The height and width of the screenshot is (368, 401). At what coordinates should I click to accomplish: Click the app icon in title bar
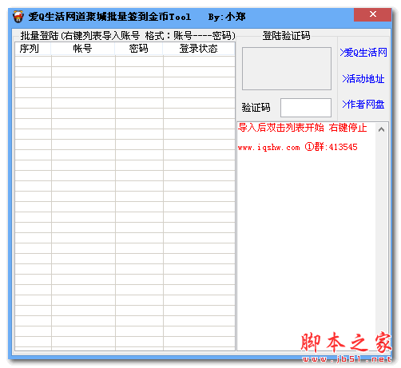[x=18, y=17]
